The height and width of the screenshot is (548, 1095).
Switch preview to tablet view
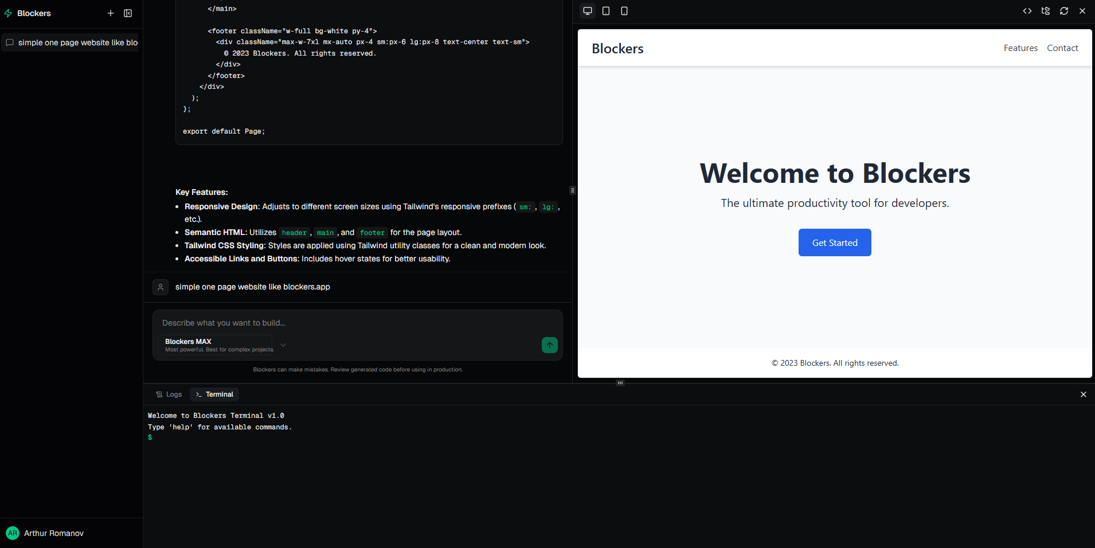point(606,11)
